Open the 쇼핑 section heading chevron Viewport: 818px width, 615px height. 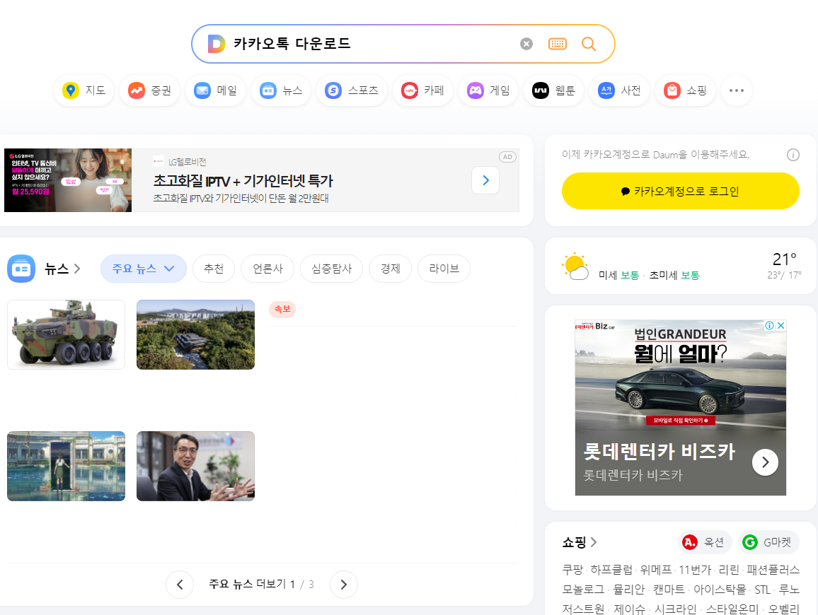click(x=594, y=542)
